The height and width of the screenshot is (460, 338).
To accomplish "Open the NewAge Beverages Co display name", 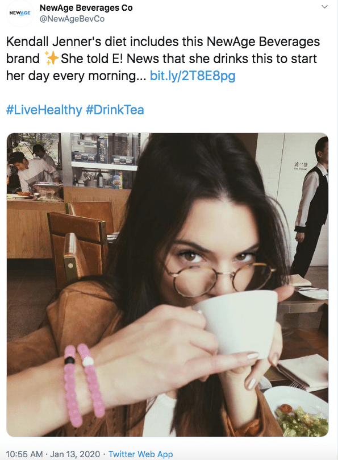I will [86, 7].
